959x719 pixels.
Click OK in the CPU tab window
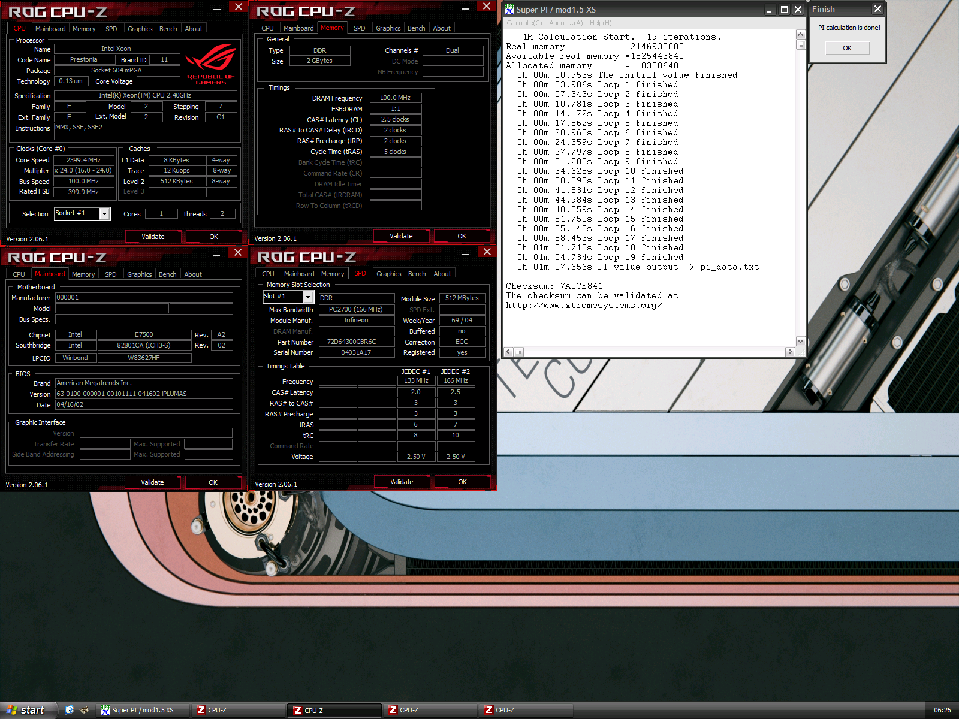tap(213, 237)
